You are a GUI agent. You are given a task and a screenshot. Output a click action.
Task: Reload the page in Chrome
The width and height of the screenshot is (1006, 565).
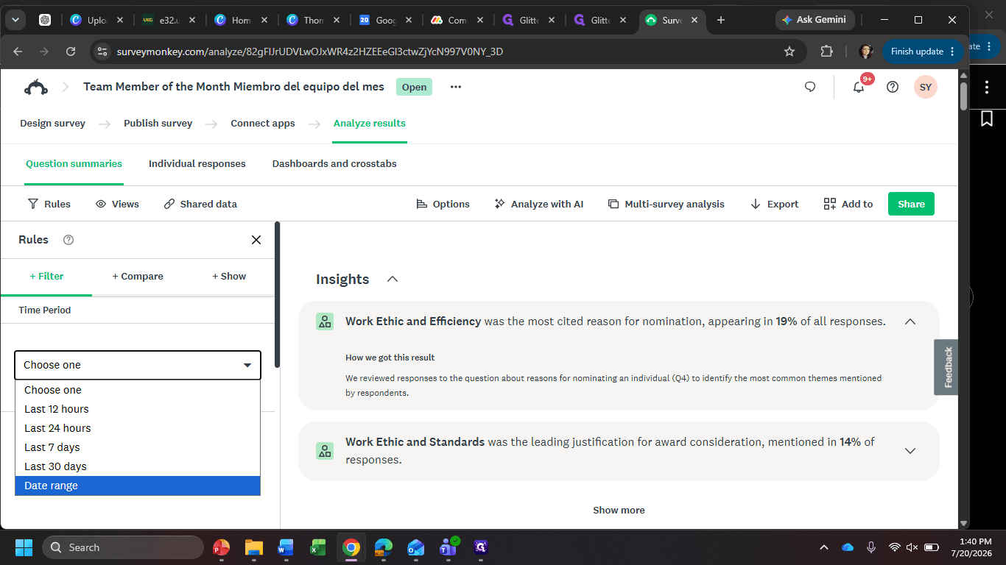(71, 51)
